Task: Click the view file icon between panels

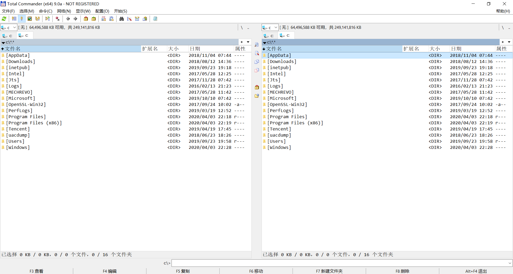Action: click(257, 45)
